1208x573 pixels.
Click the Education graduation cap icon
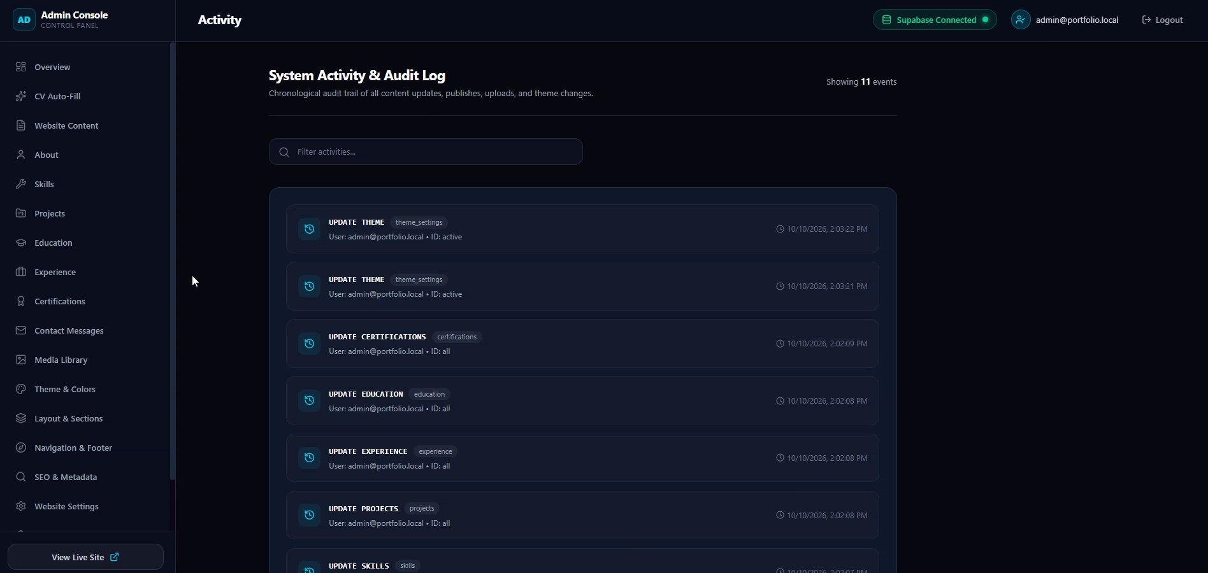coord(21,243)
